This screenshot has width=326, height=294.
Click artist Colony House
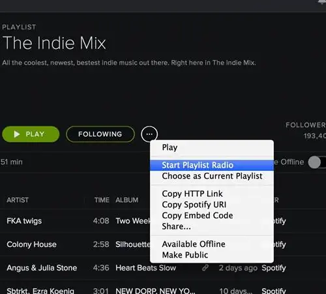[31, 244]
